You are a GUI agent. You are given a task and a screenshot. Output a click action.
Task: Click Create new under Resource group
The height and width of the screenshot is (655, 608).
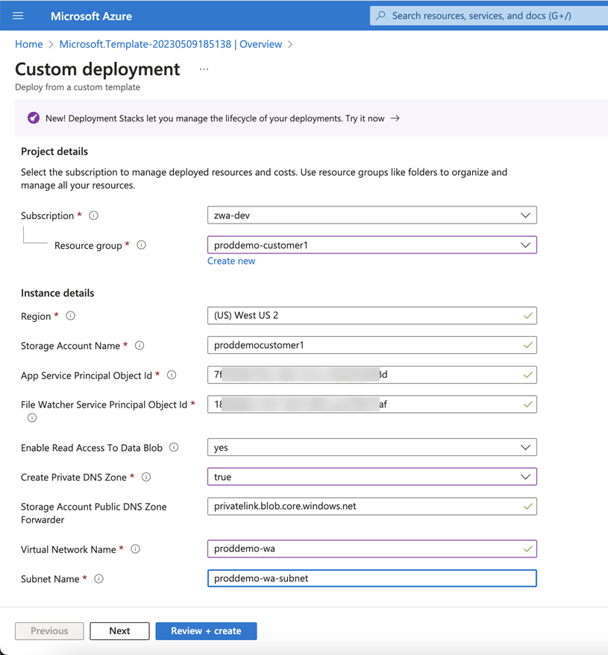pos(231,261)
